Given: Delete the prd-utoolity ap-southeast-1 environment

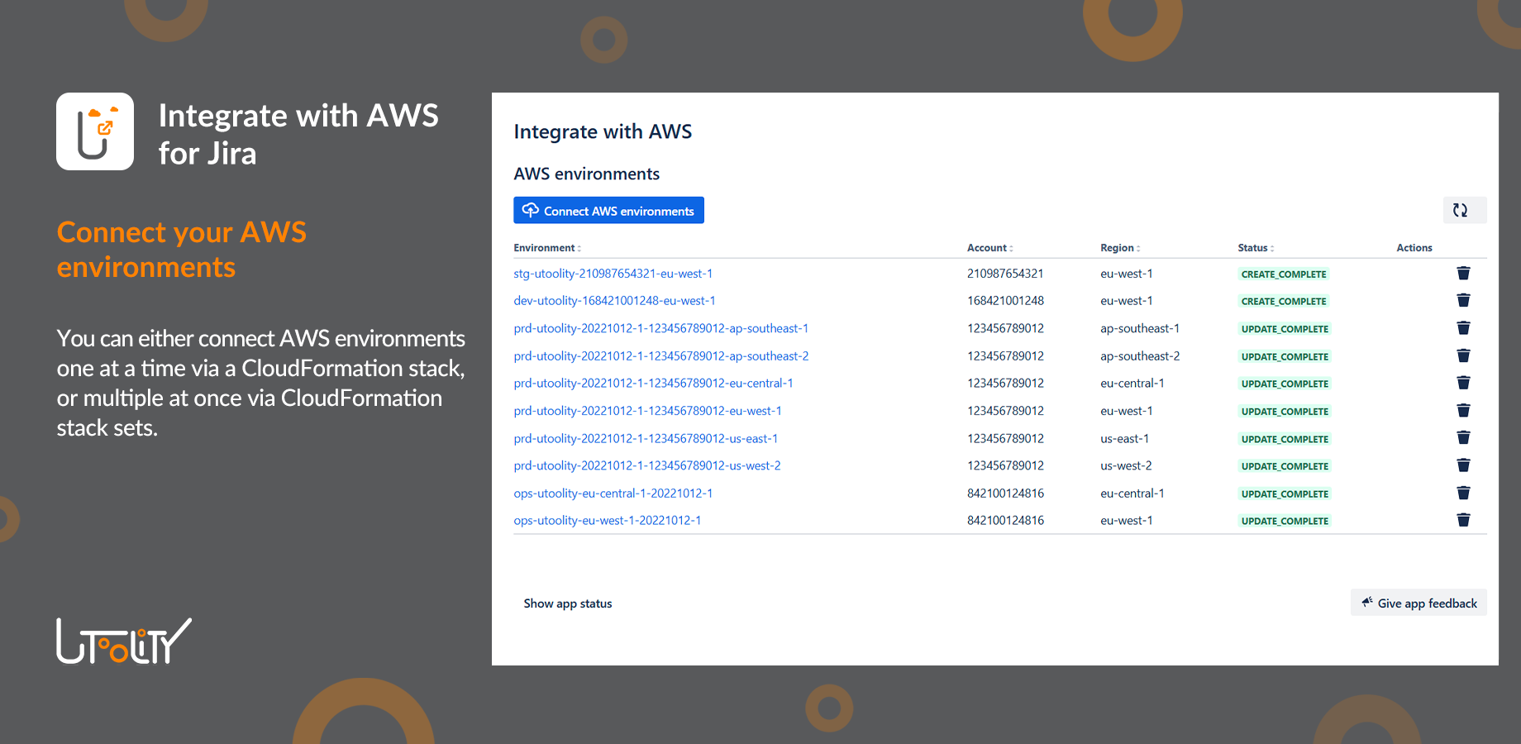Looking at the screenshot, I should coord(1463,327).
